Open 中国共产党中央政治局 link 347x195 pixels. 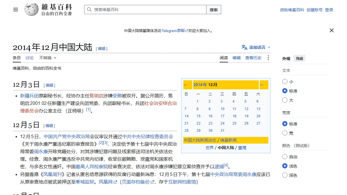tap(67, 136)
